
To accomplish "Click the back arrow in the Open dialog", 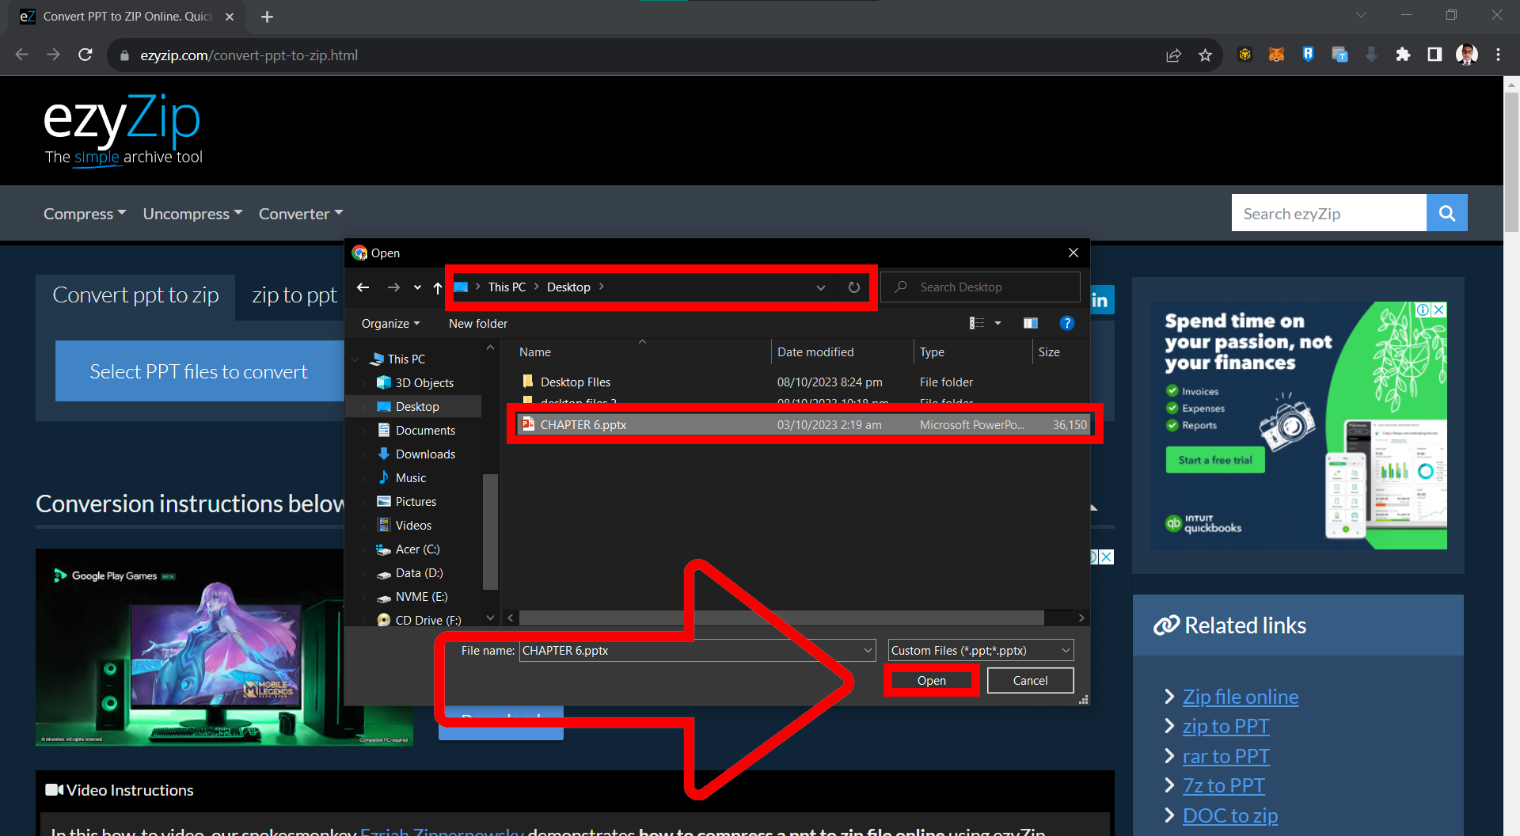I will click(363, 287).
